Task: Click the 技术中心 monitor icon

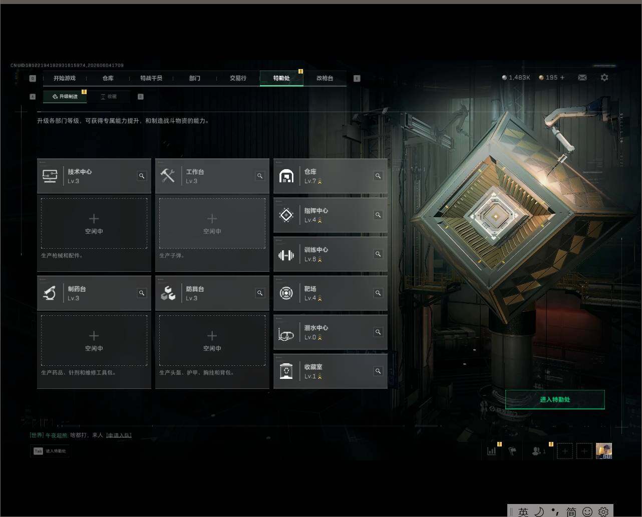Action: [50, 176]
